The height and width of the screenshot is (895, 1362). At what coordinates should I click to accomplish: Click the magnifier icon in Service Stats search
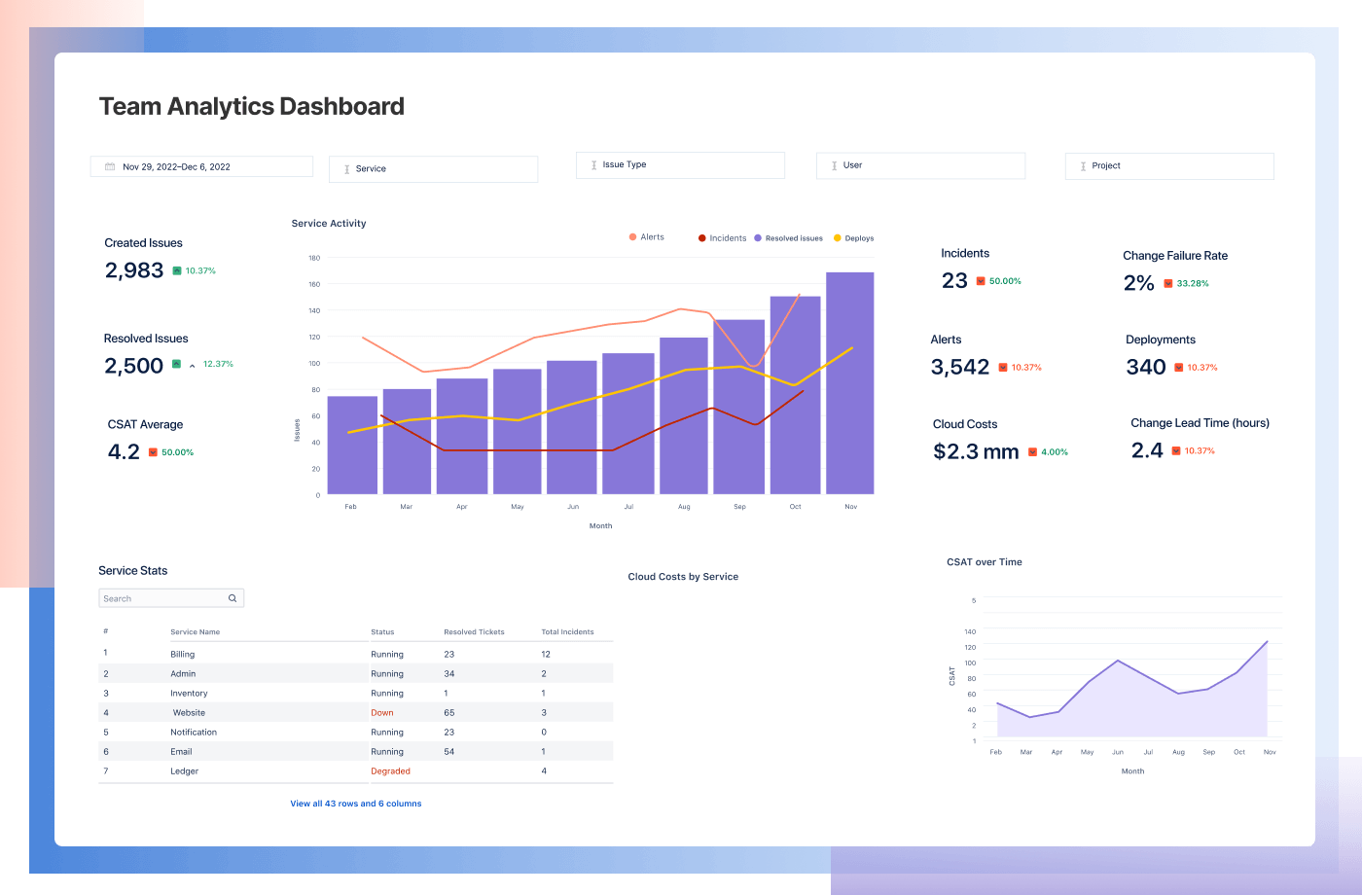(233, 597)
